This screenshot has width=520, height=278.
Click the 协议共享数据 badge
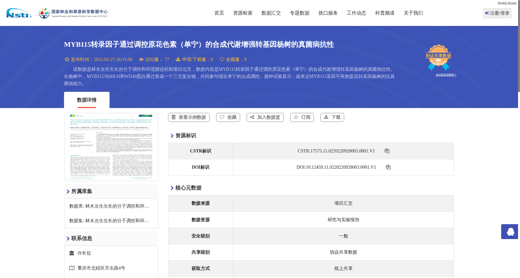(x=438, y=57)
